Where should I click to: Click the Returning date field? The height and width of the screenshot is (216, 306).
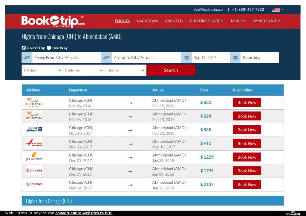tap(260, 58)
